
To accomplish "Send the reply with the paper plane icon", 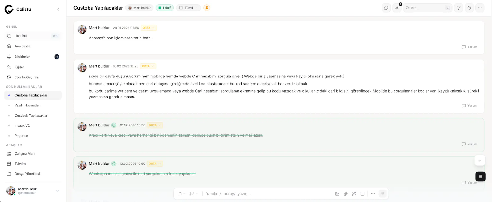I will tap(382, 194).
